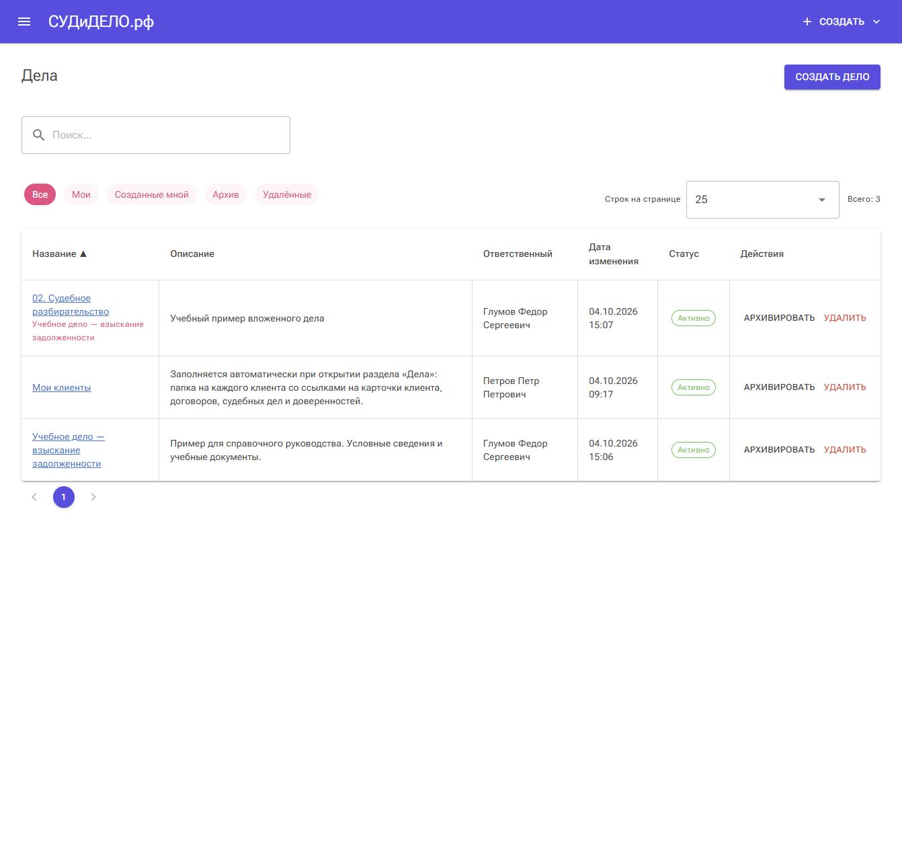Delete the Учебное дело row

tap(845, 450)
